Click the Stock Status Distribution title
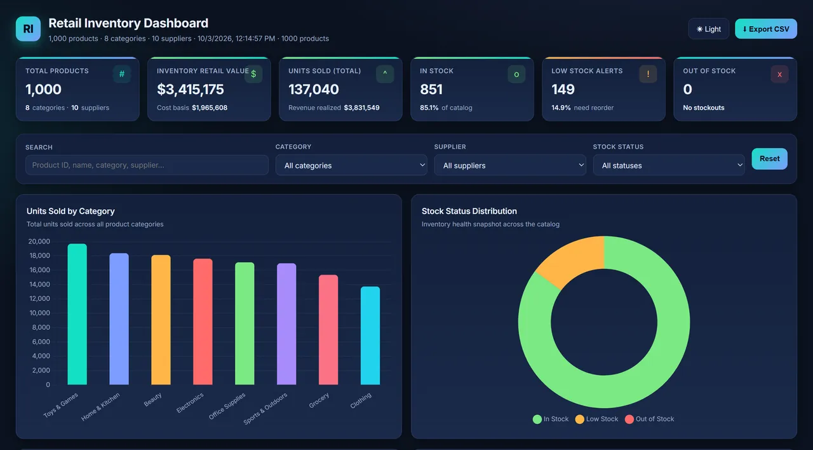The width and height of the screenshot is (813, 450). pyautogui.click(x=469, y=211)
